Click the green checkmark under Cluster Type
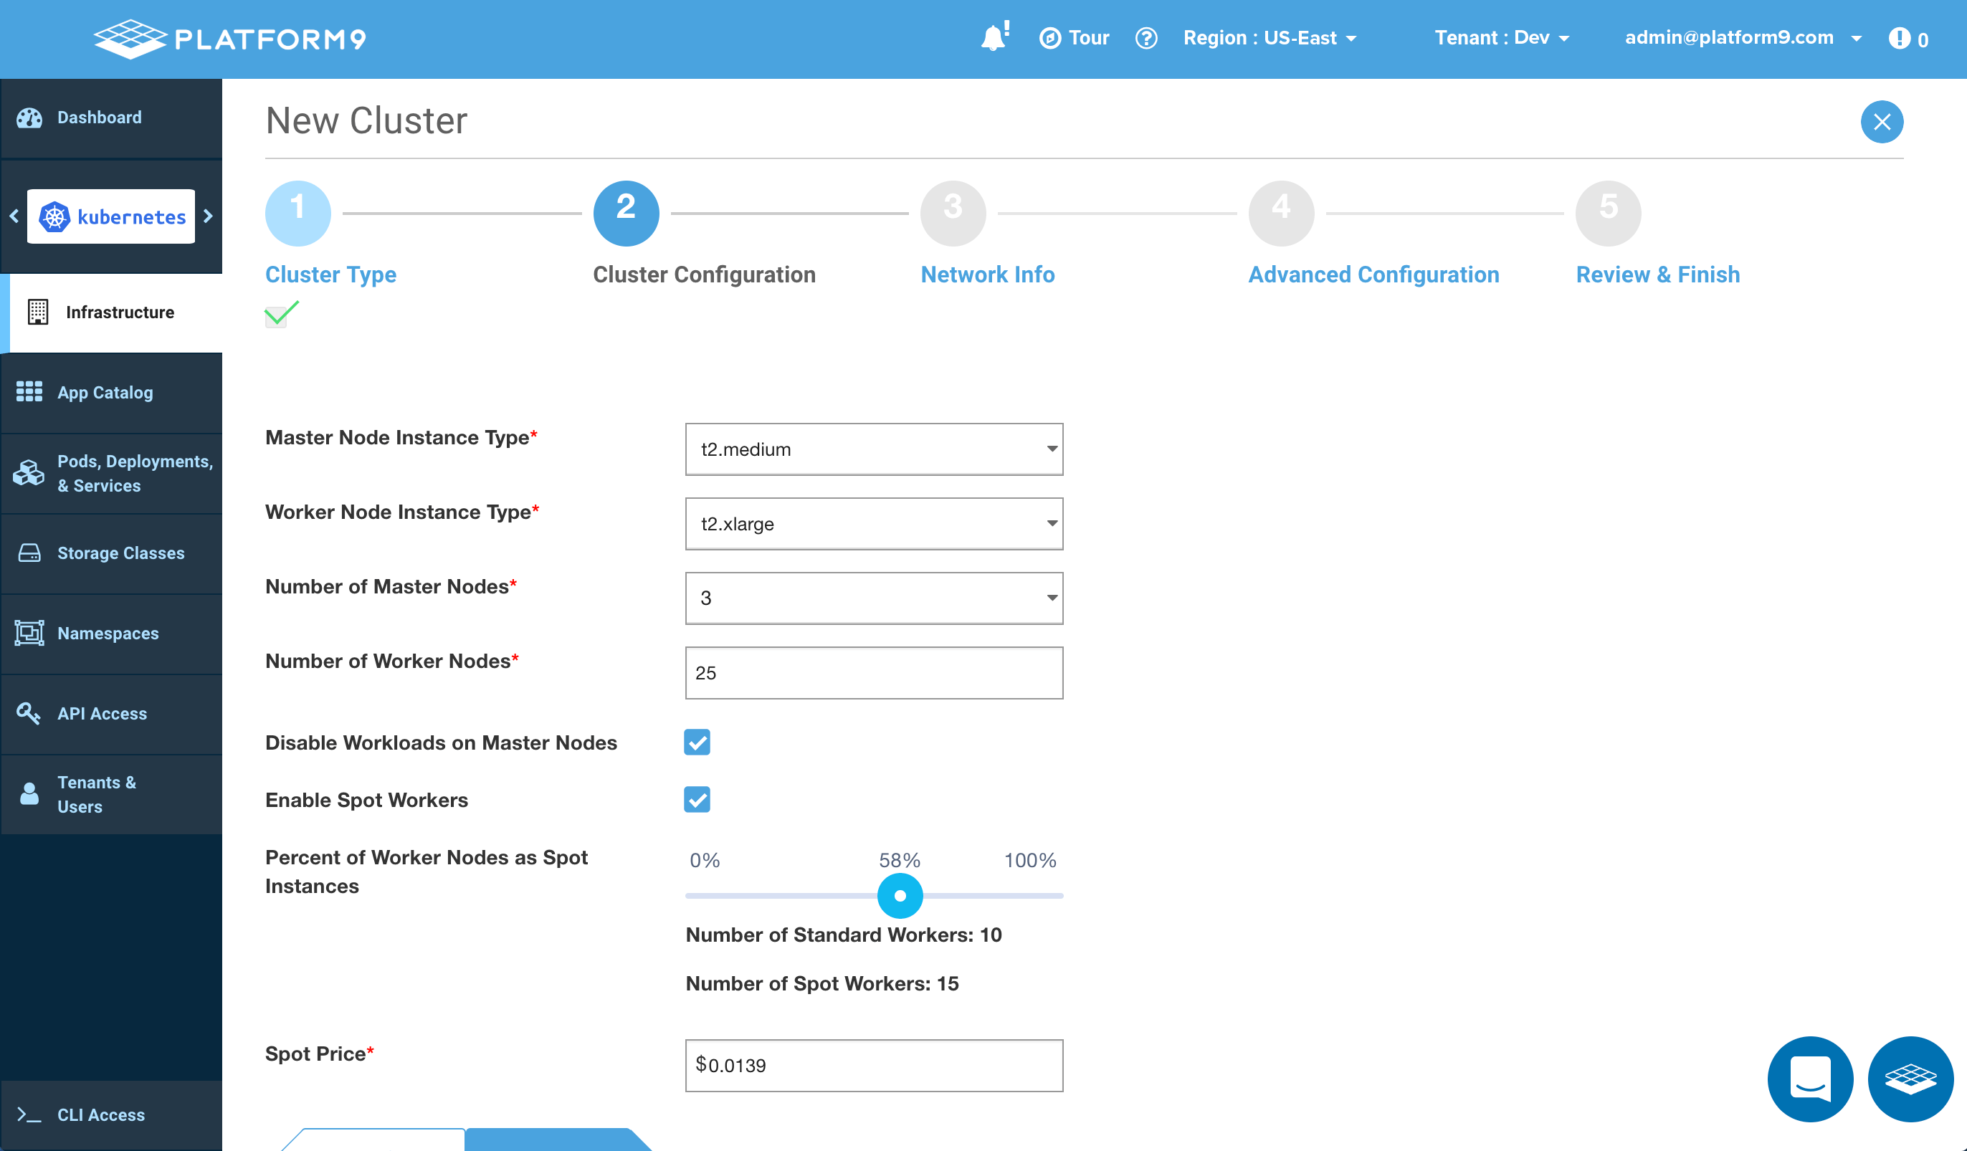This screenshot has width=1967, height=1151. [281, 313]
